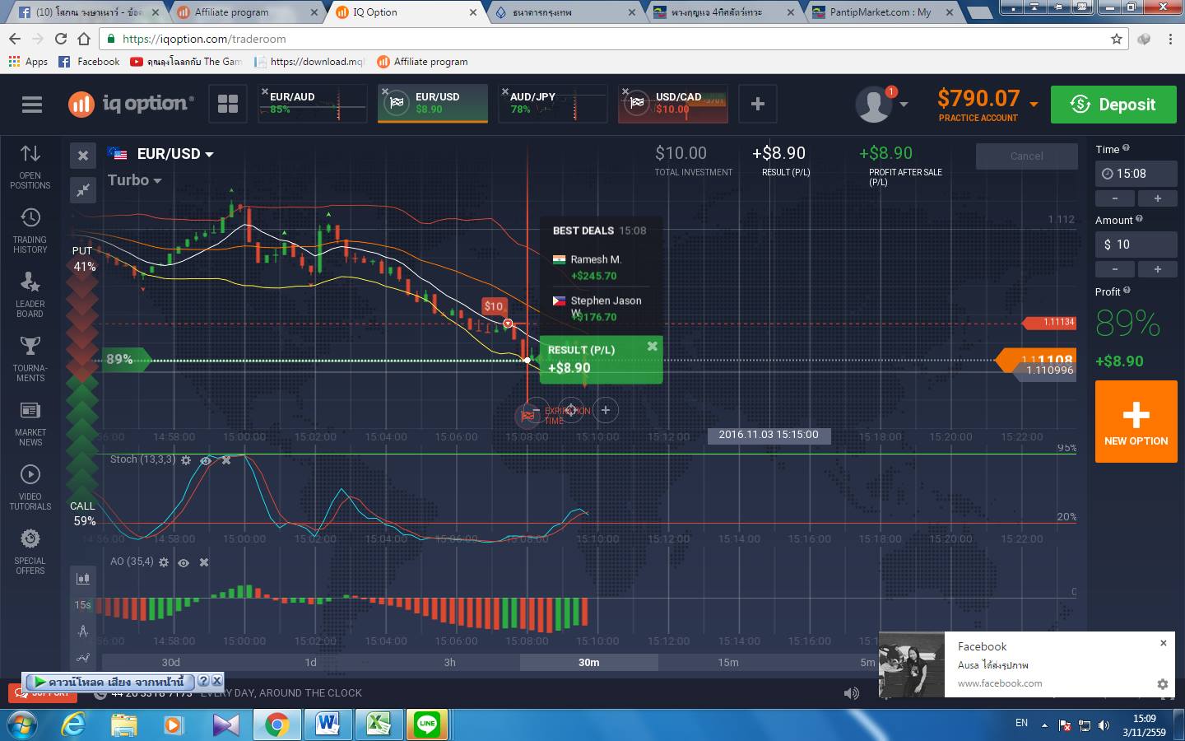Add a new asset tab
Image resolution: width=1185 pixels, height=741 pixels.
point(758,104)
